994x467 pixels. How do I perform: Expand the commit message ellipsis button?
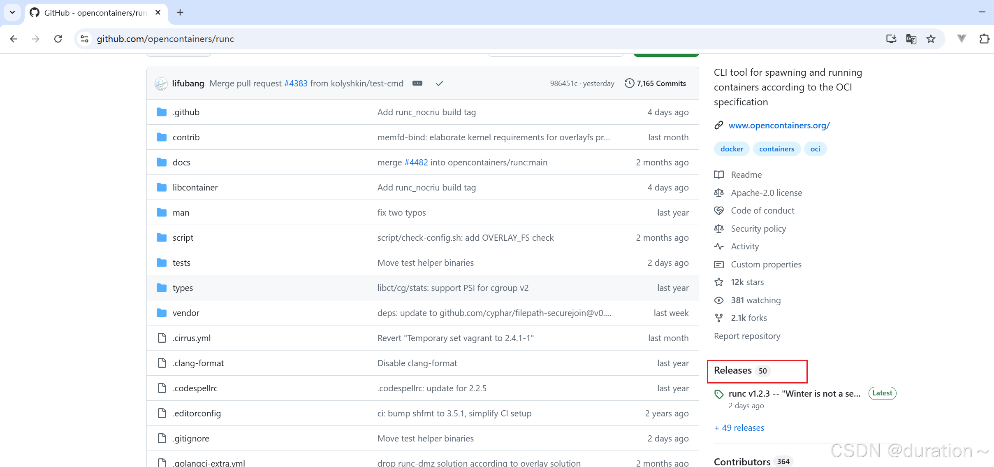[x=417, y=83]
